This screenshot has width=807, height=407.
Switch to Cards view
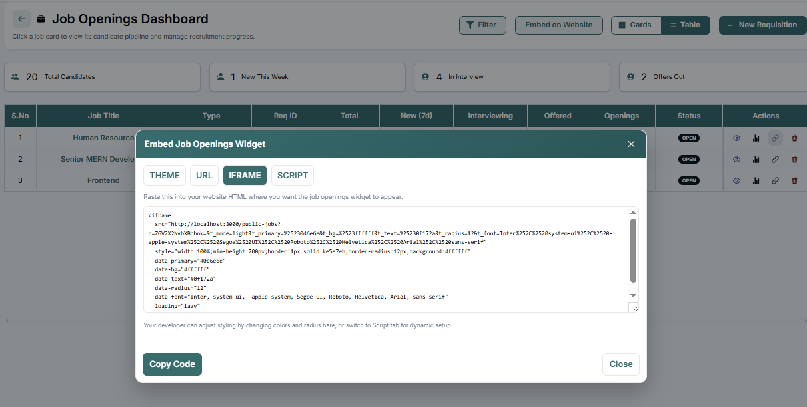[636, 25]
